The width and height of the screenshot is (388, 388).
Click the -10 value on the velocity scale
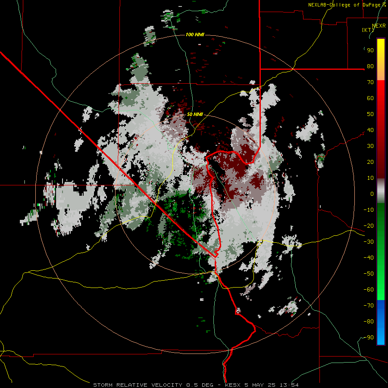click(369, 210)
